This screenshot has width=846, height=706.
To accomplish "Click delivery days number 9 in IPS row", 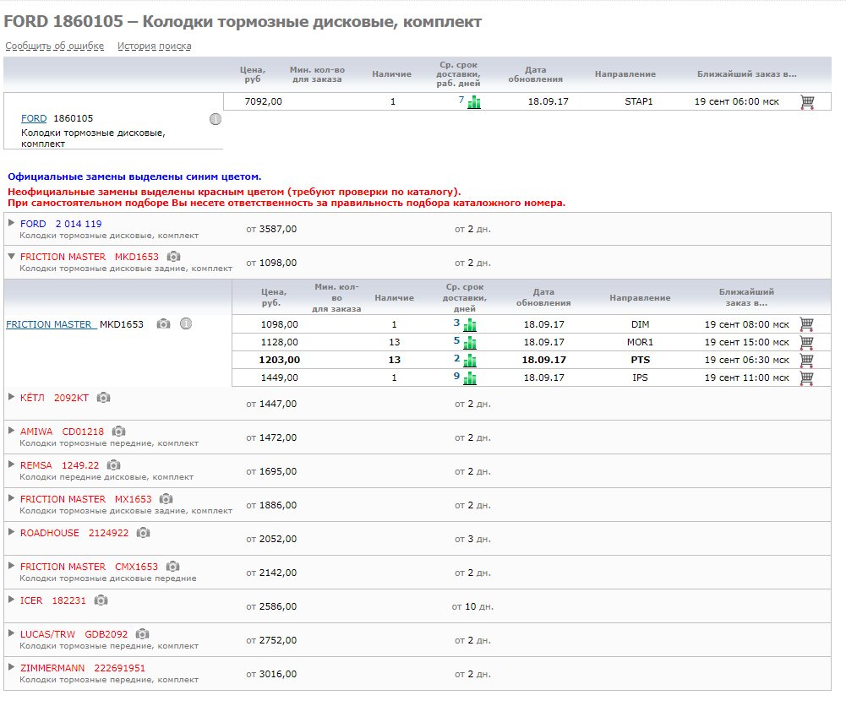I will click(x=456, y=376).
